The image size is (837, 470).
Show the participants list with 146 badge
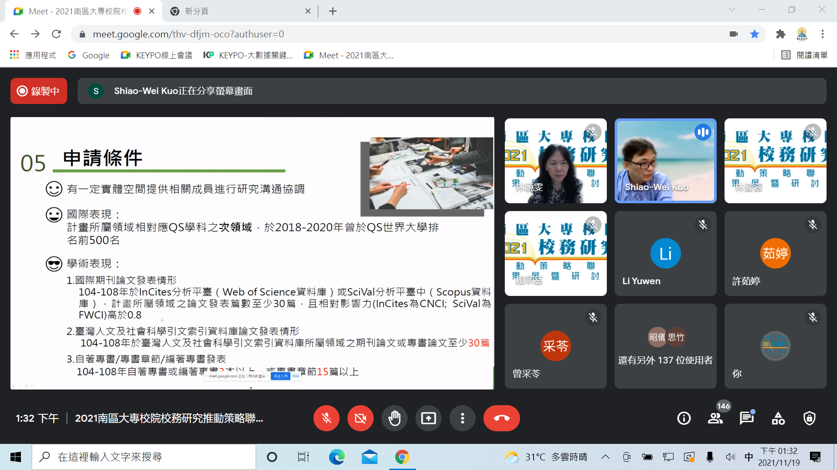tap(715, 418)
